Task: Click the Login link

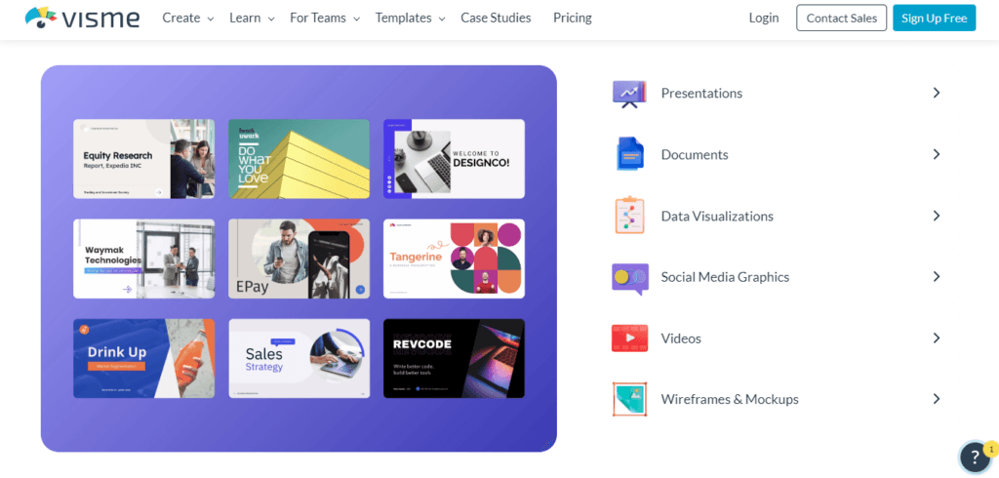Action: [764, 19]
